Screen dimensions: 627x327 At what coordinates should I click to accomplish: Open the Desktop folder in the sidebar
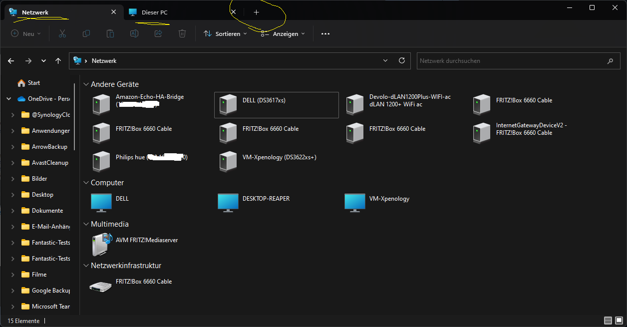click(37, 195)
